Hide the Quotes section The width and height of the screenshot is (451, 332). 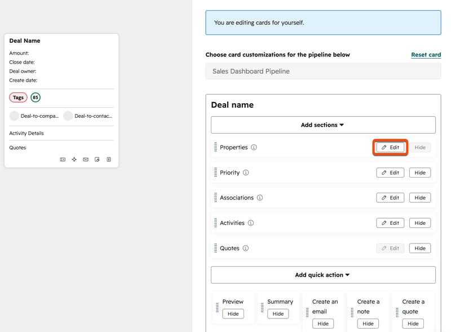420,248
